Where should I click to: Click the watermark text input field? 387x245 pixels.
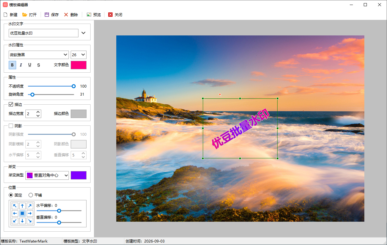(x=43, y=33)
